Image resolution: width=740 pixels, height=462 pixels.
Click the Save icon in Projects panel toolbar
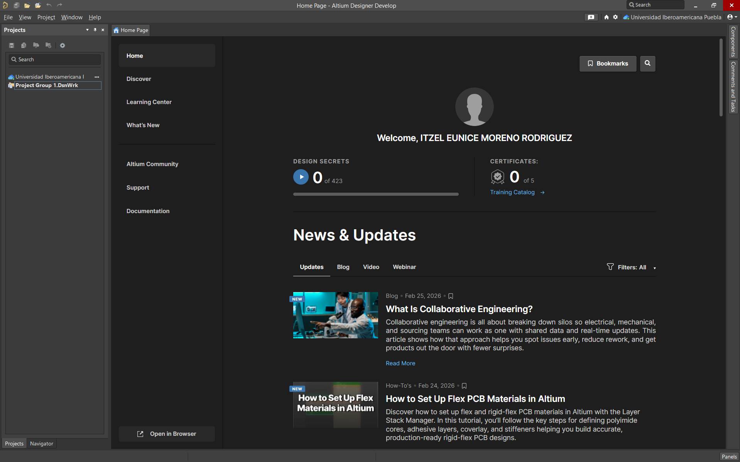pyautogui.click(x=12, y=45)
